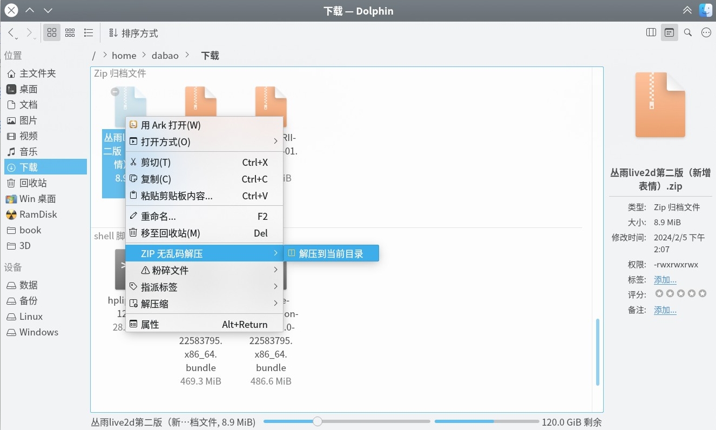Open 3D folder in Places sidebar

[45, 246]
